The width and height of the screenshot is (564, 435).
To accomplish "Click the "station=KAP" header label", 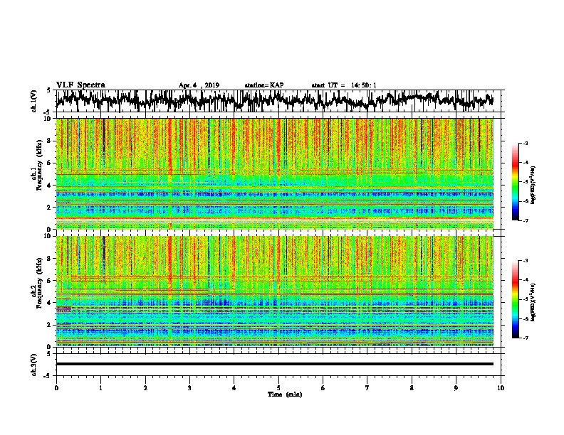I will pyautogui.click(x=264, y=85).
